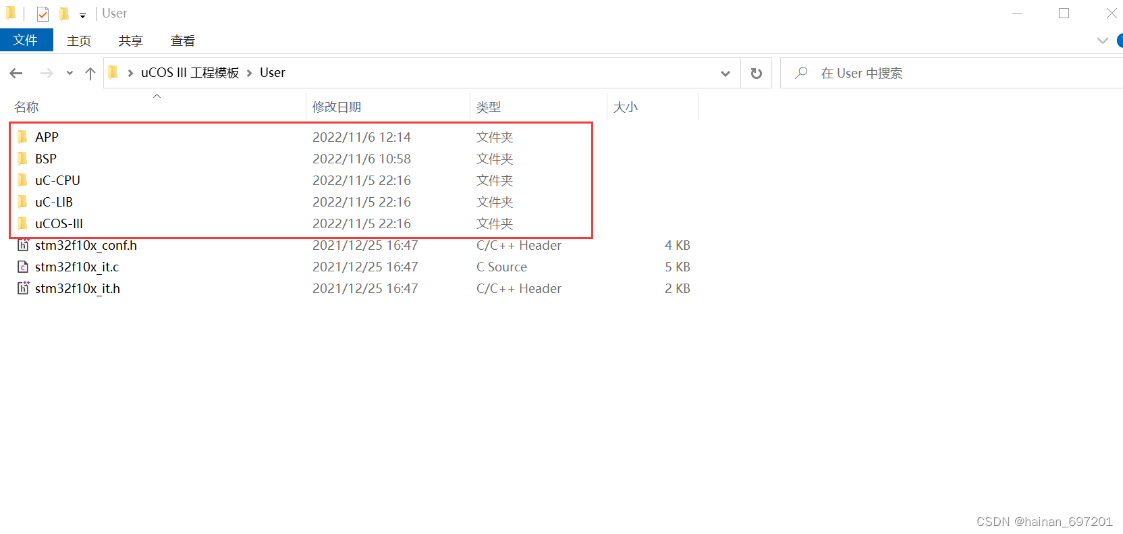Select the folder name uC-LIB

click(x=54, y=202)
